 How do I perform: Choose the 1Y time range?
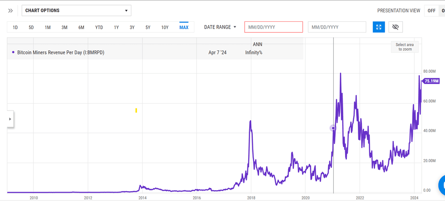pos(116,28)
